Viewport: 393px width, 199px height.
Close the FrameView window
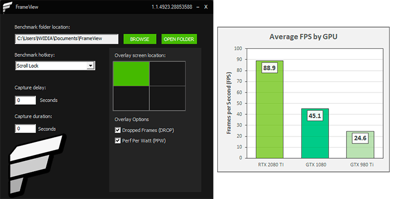point(206,7)
